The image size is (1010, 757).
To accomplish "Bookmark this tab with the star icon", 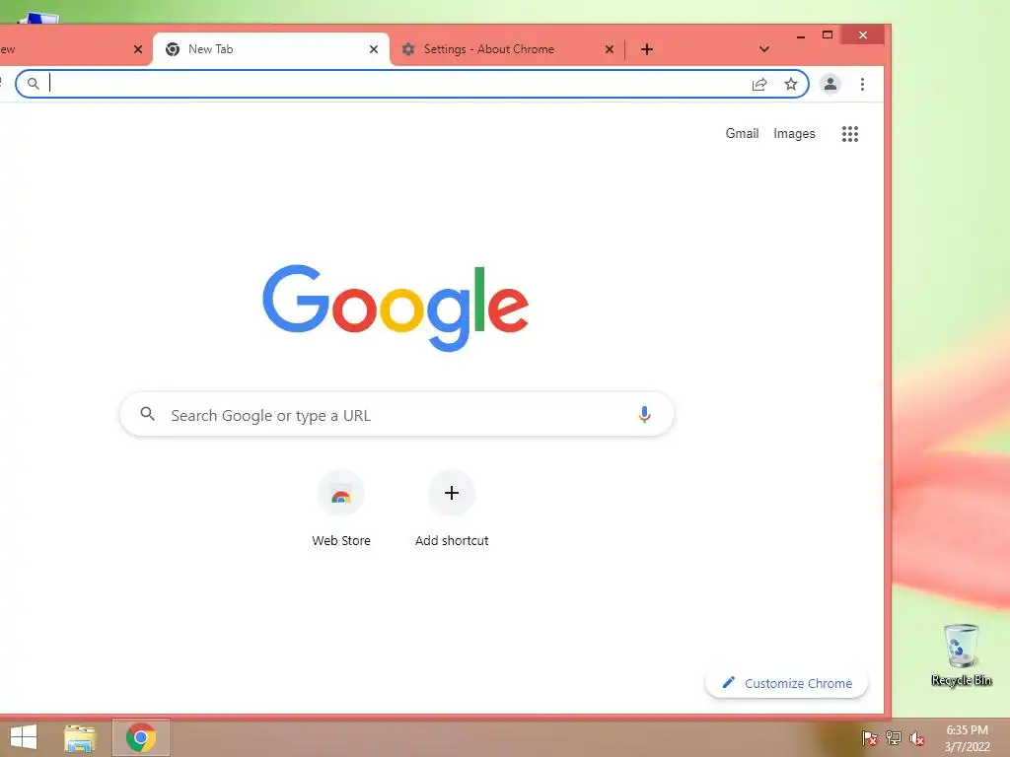I will [791, 84].
